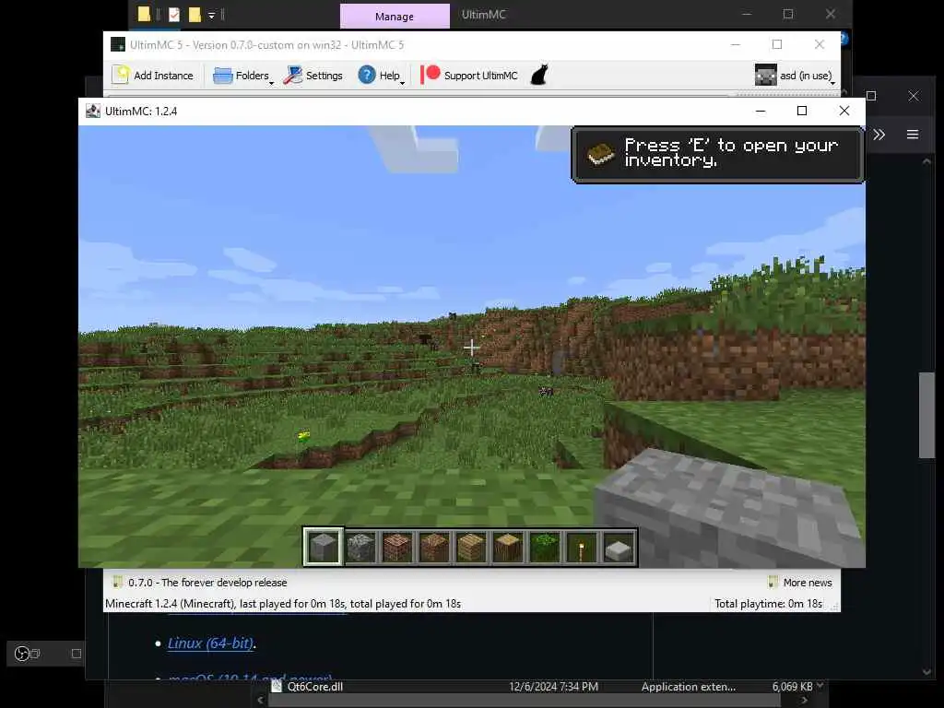Click the browser scrollbar down arrow
Screen dimensions: 944x708
coord(926,672)
